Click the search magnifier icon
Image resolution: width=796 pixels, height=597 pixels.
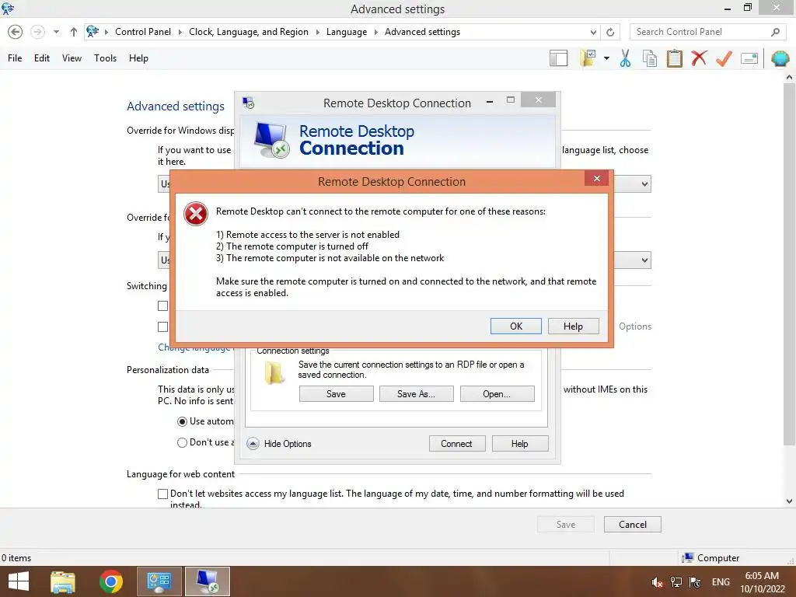pos(775,32)
